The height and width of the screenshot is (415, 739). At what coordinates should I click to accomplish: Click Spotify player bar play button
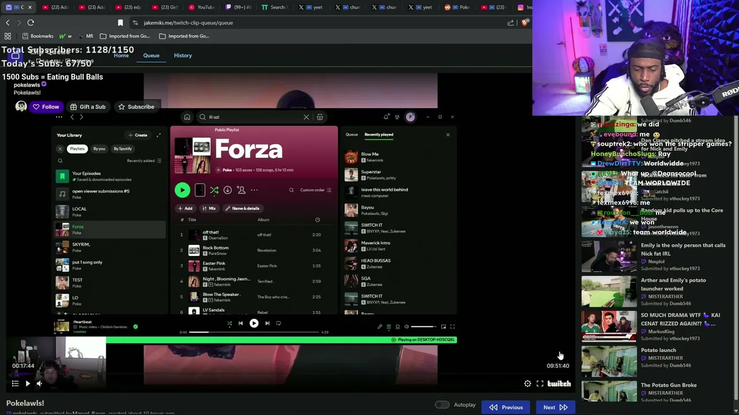point(254,323)
